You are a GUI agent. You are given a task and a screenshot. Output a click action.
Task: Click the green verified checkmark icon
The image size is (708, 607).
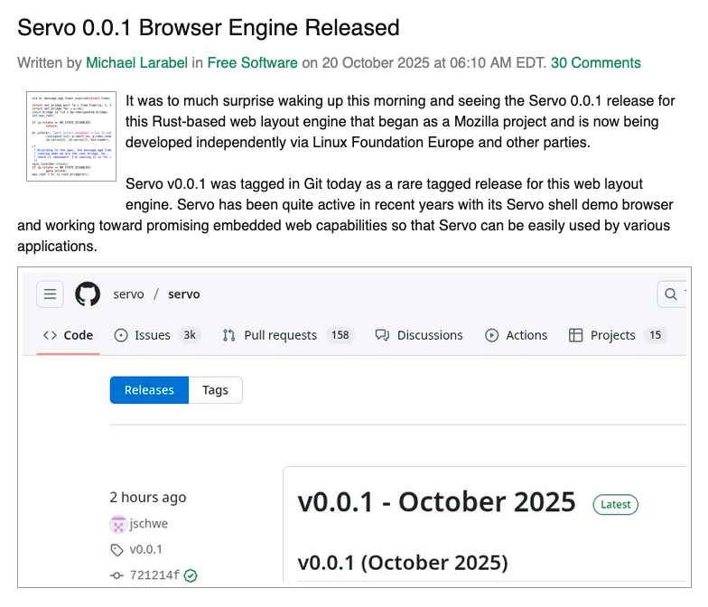pos(191,575)
